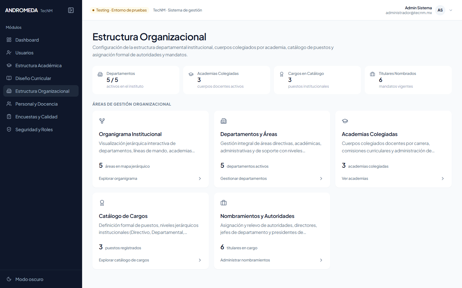Image resolution: width=462 pixels, height=288 pixels.
Task: Select Estructura Organizacional in the sidebar
Action: (41, 91)
